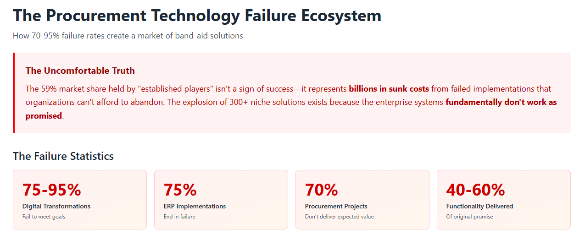Click the bold phrase "billions in sunk costs"
The height and width of the screenshot is (240, 585).
click(x=389, y=88)
